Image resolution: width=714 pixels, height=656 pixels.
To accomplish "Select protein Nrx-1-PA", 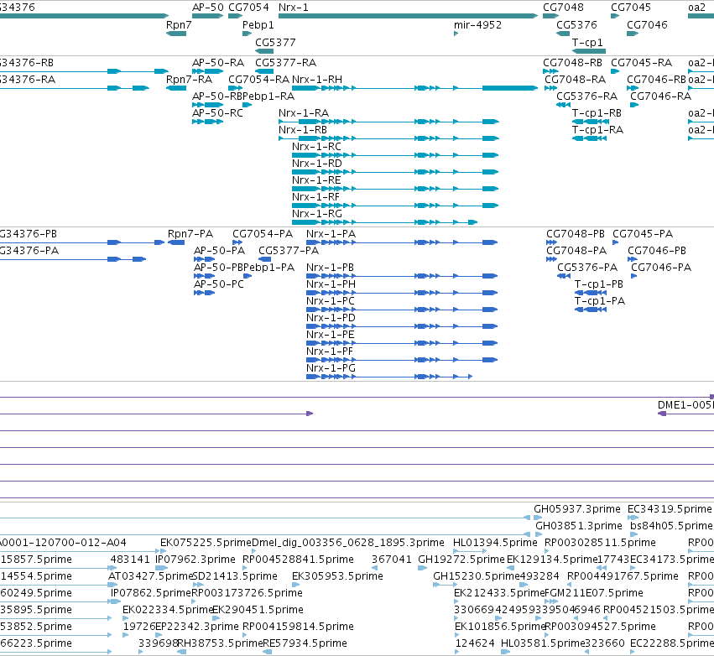I will click(331, 234).
